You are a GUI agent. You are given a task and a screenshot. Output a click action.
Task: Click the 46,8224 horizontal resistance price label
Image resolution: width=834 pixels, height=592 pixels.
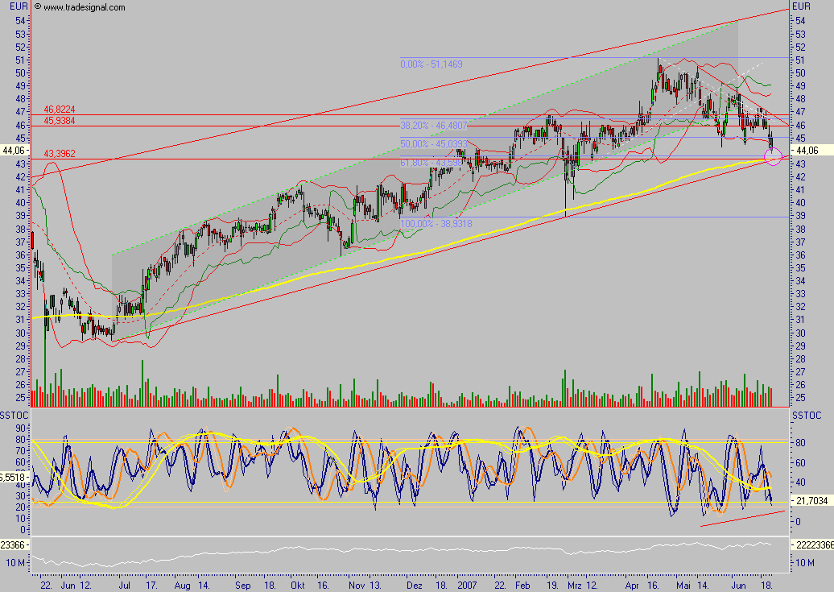[59, 107]
